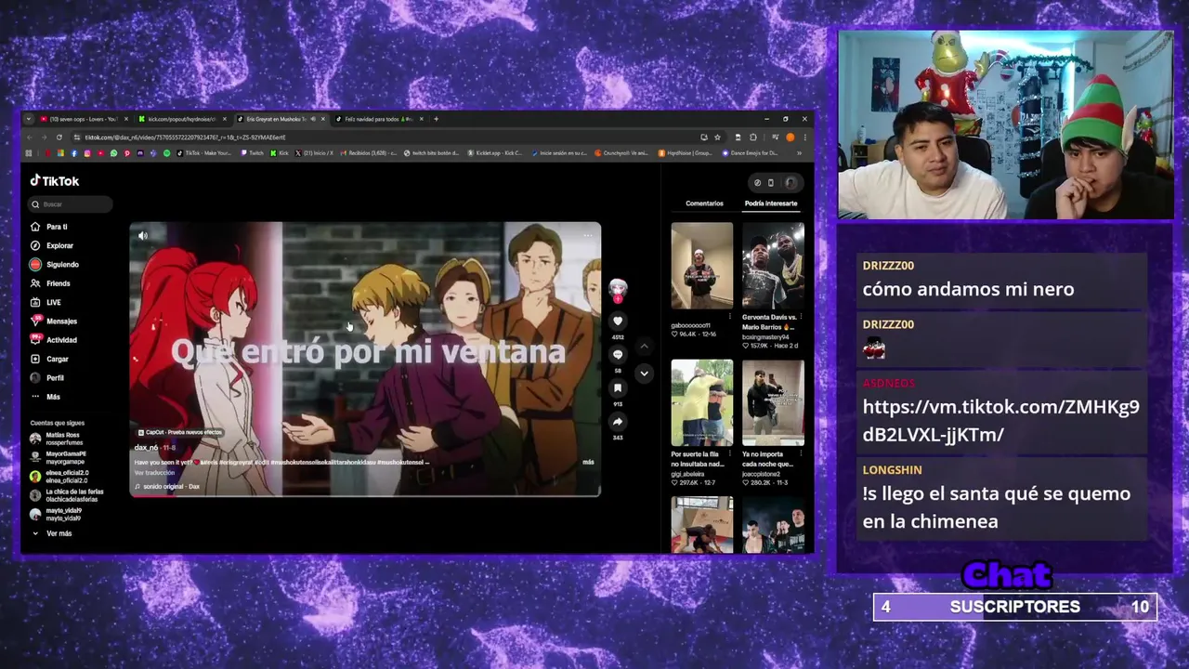The height and width of the screenshot is (669, 1189).
Task: Click the tiktok link in stream chat
Action: [x=1000, y=420]
